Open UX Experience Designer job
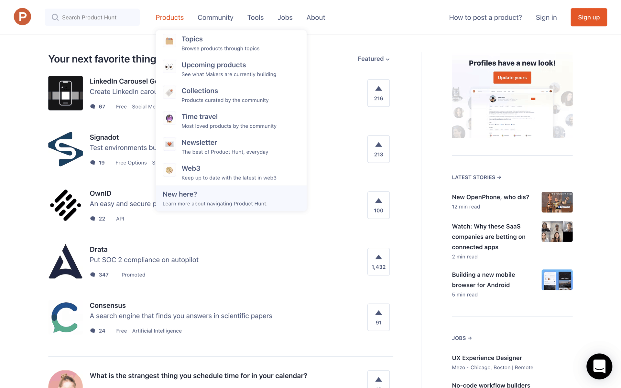Image resolution: width=621 pixels, height=388 pixels. [x=487, y=358]
